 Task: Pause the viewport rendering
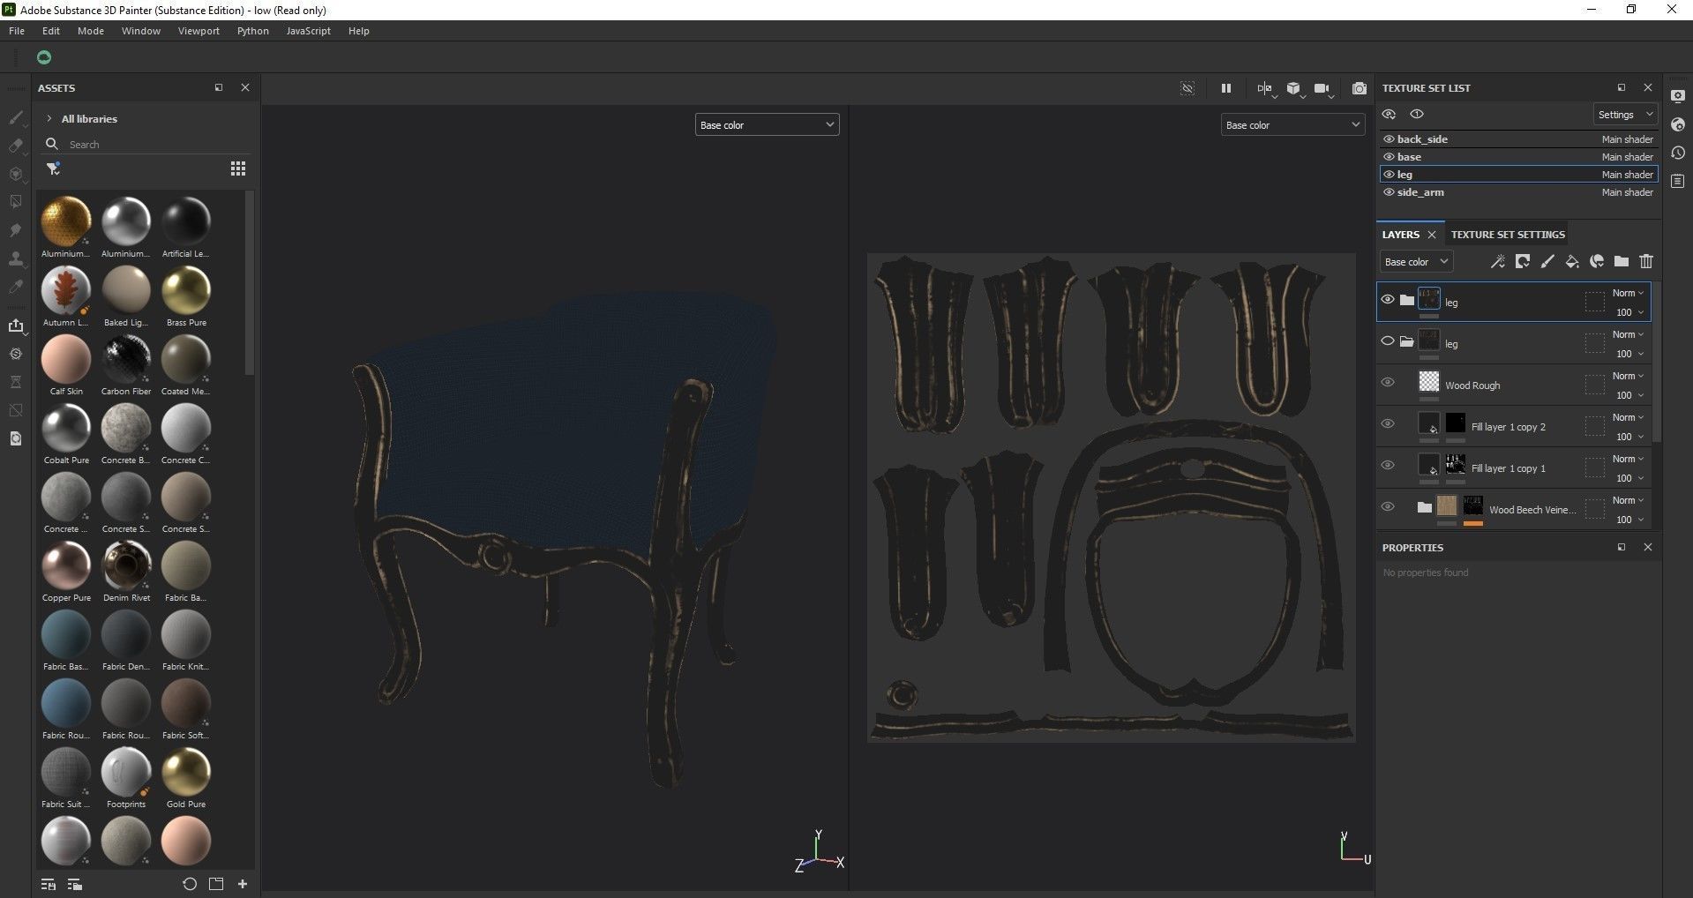tap(1225, 88)
